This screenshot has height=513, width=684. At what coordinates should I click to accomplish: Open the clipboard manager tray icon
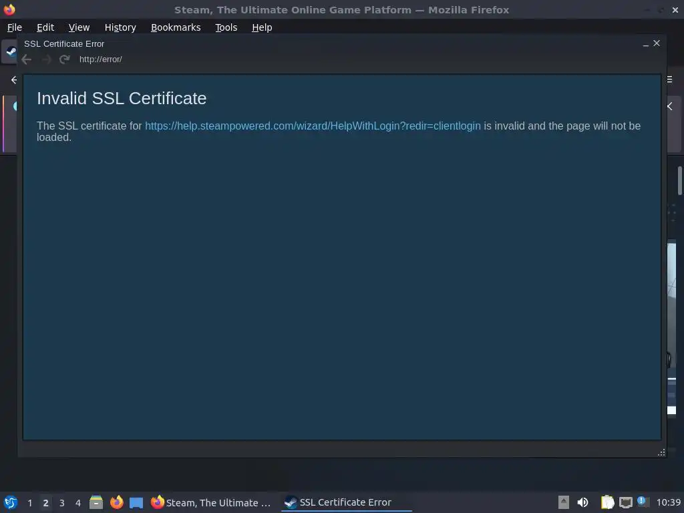pyautogui.click(x=607, y=502)
